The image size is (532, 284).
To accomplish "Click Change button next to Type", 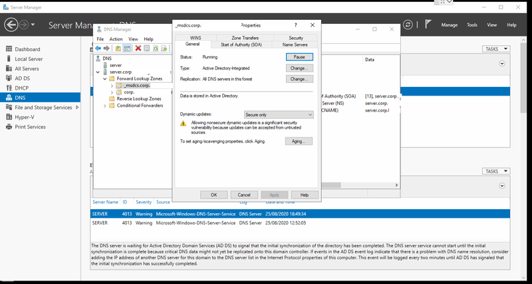I will click(299, 68).
